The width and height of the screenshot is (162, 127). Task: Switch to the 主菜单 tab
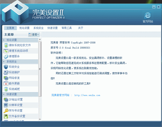click(x=10, y=28)
